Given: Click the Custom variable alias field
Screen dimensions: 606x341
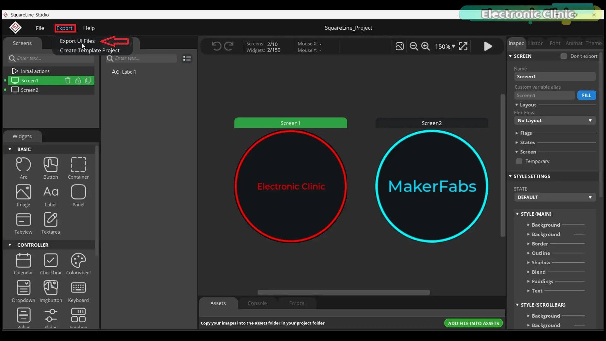Looking at the screenshot, I should [x=544, y=95].
